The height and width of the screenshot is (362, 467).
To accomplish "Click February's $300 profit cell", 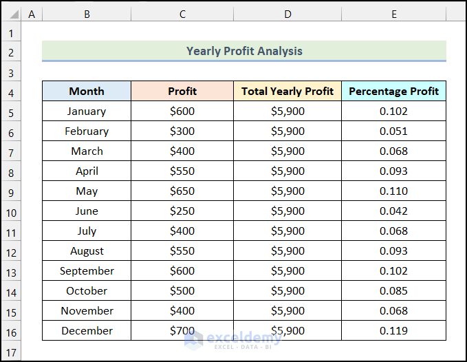I will click(182, 131).
